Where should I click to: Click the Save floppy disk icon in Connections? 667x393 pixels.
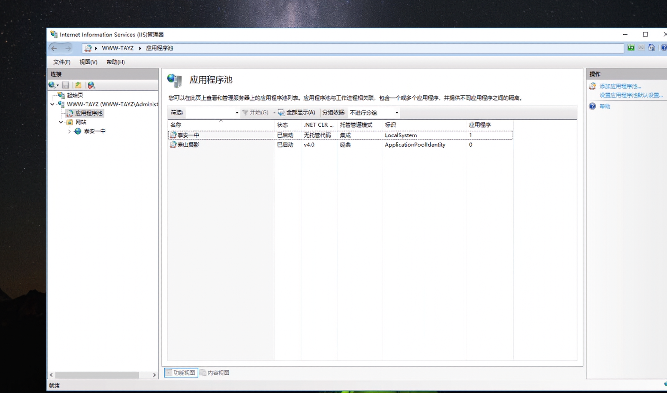point(66,85)
